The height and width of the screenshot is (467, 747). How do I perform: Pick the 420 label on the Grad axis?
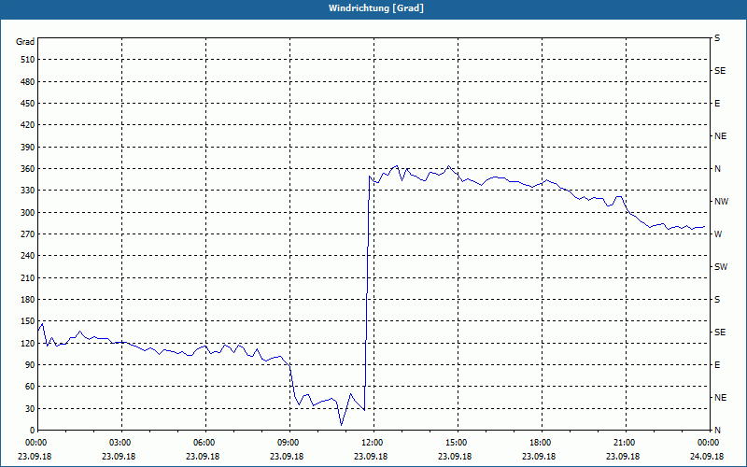coord(27,125)
